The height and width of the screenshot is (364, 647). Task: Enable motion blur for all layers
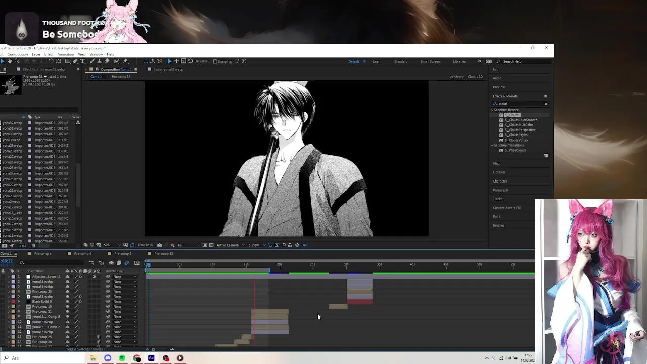(127, 263)
